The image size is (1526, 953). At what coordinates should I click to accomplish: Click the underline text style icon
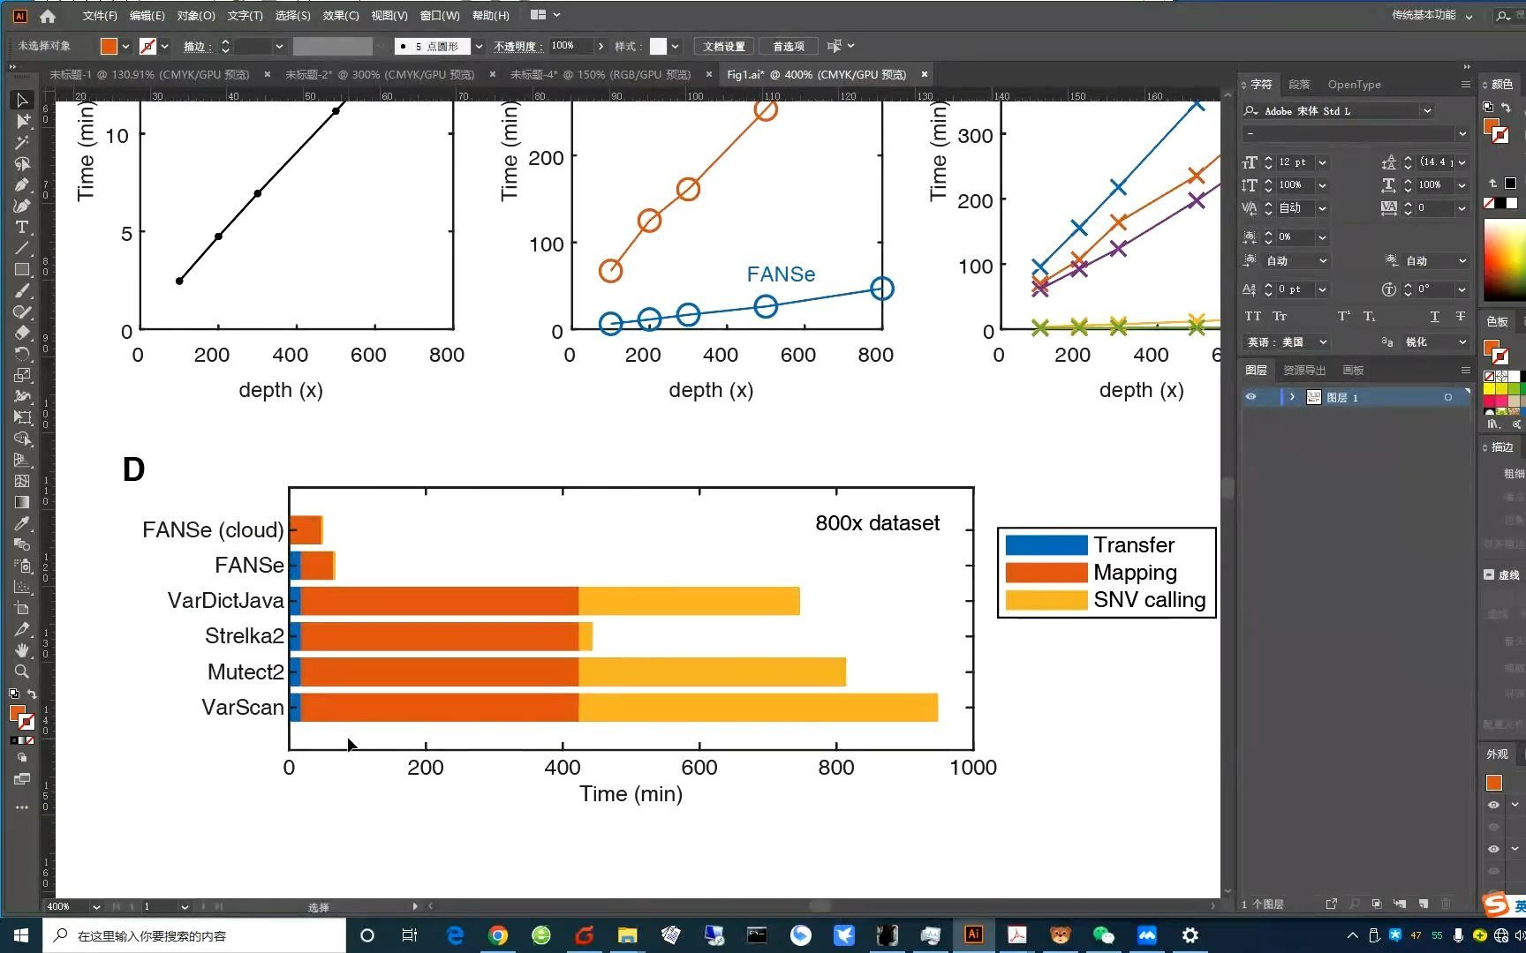click(x=1435, y=316)
